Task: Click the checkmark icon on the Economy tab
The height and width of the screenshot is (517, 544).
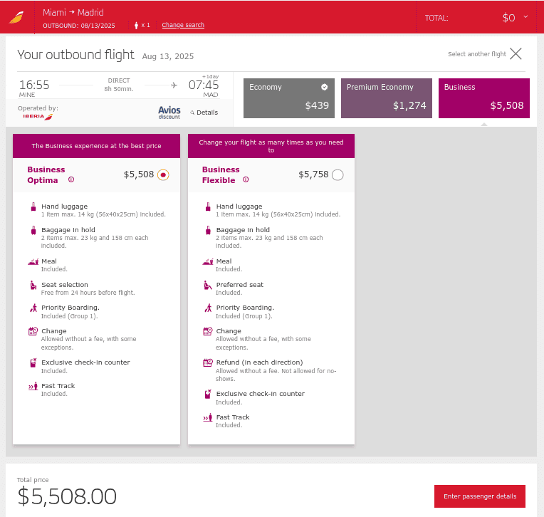Action: coord(325,87)
